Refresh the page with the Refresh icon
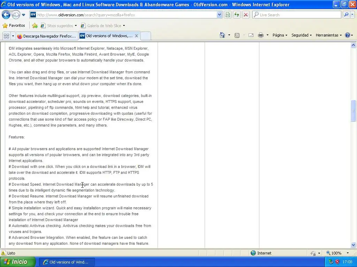Screen dimensions: 357x267 237,15
